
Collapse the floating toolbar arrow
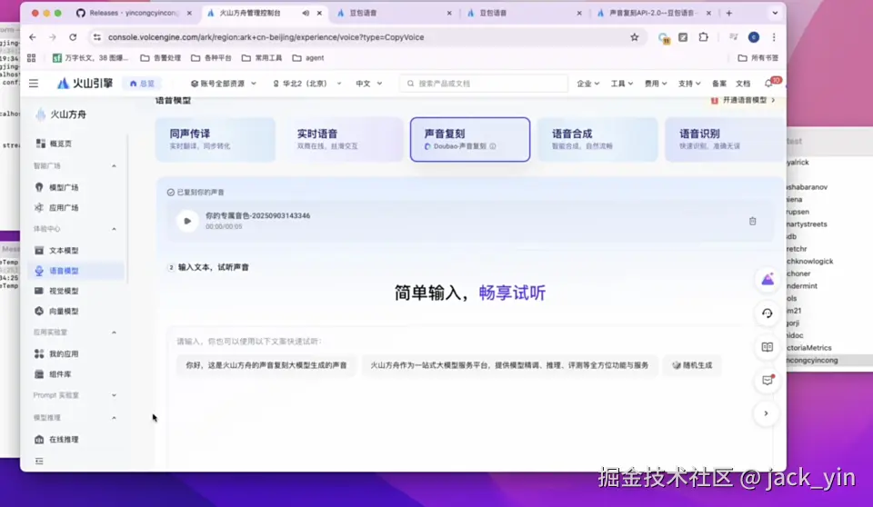766,413
